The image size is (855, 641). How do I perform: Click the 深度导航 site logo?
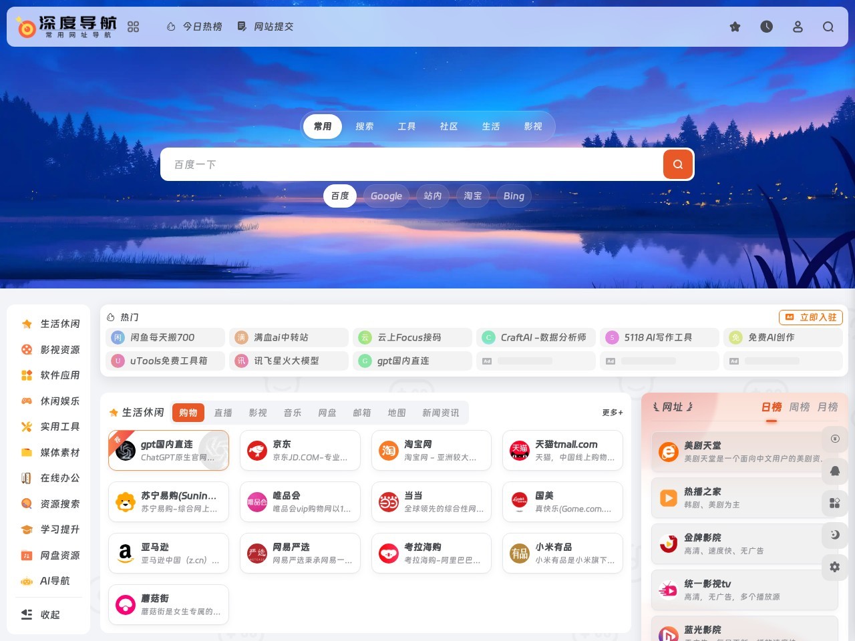point(67,27)
